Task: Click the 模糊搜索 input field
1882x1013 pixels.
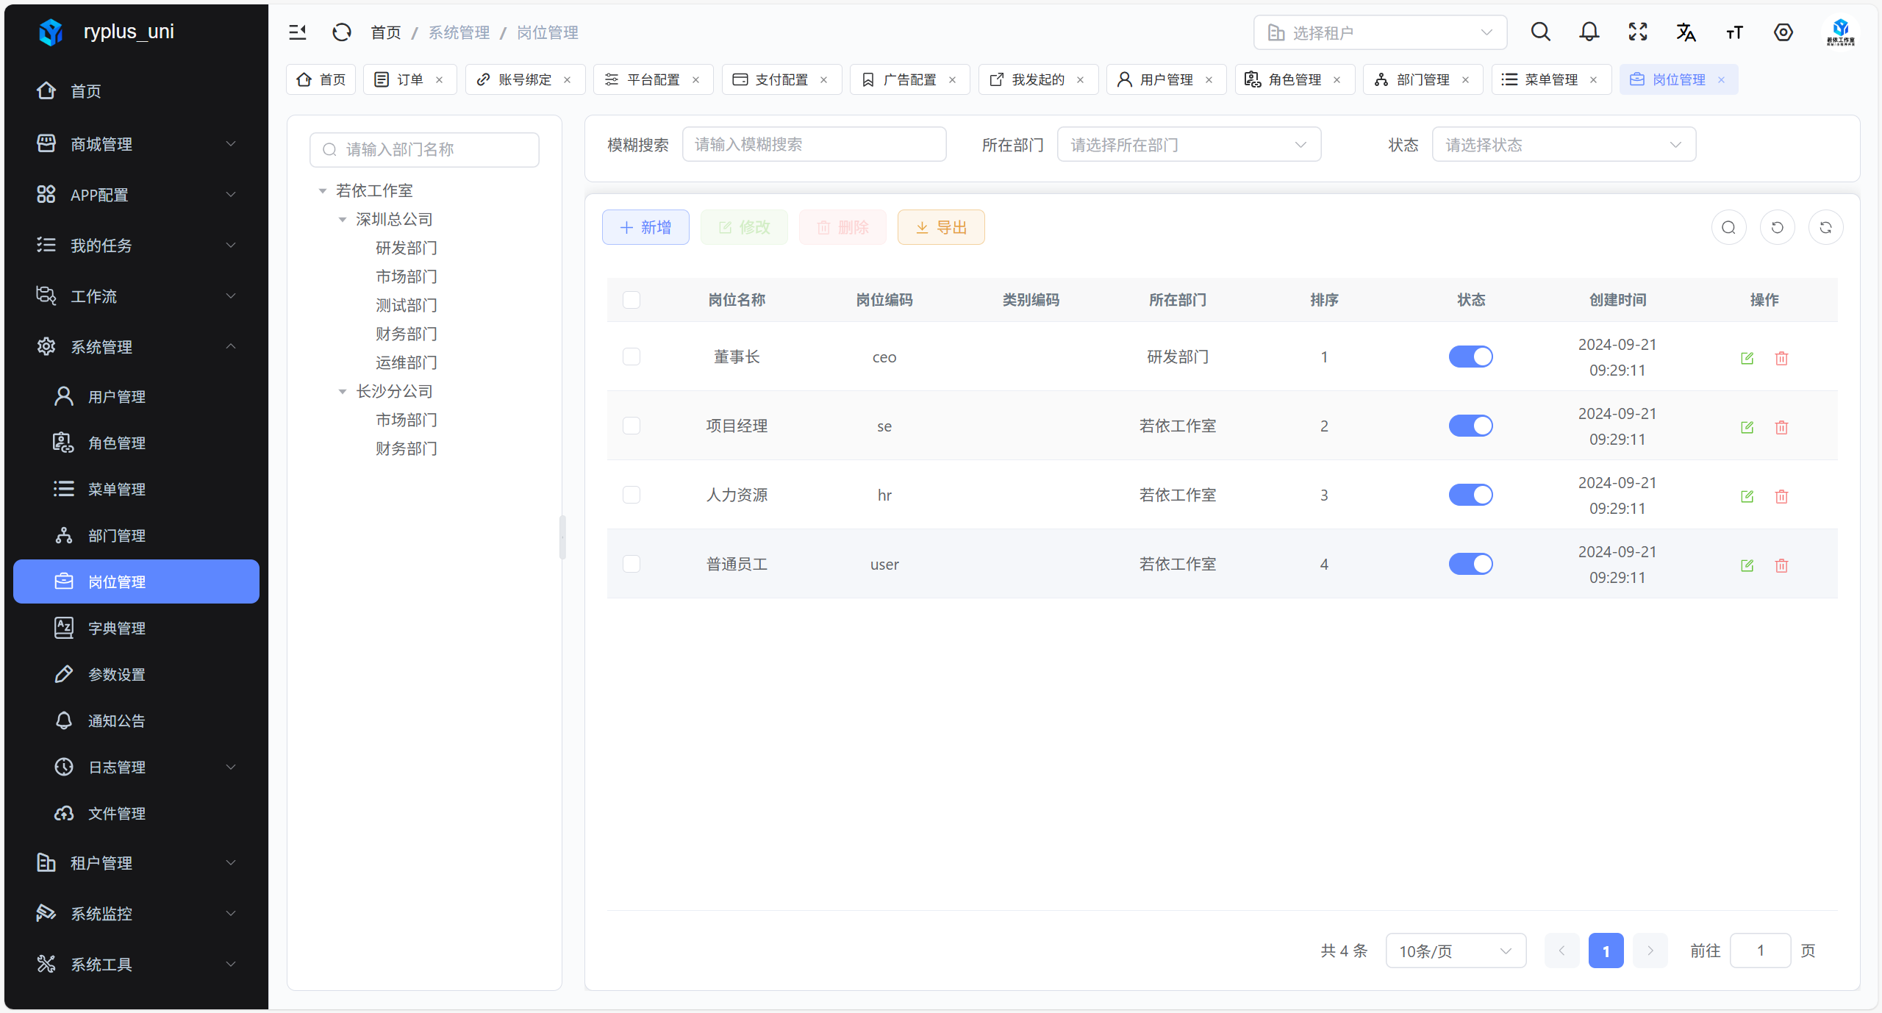Action: point(814,145)
